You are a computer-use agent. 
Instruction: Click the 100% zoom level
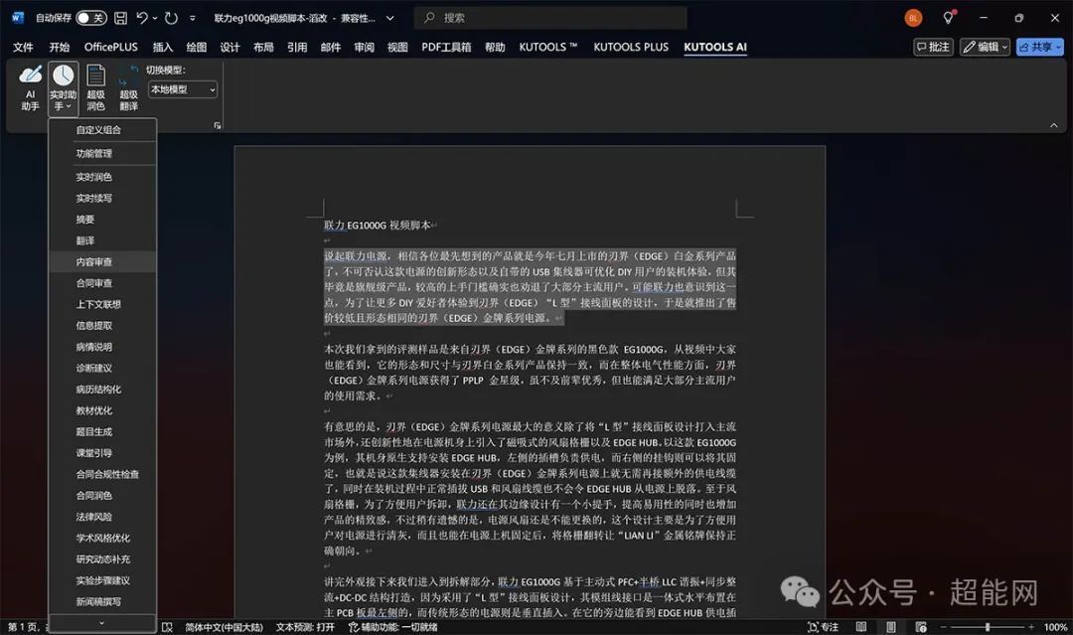tap(1055, 627)
